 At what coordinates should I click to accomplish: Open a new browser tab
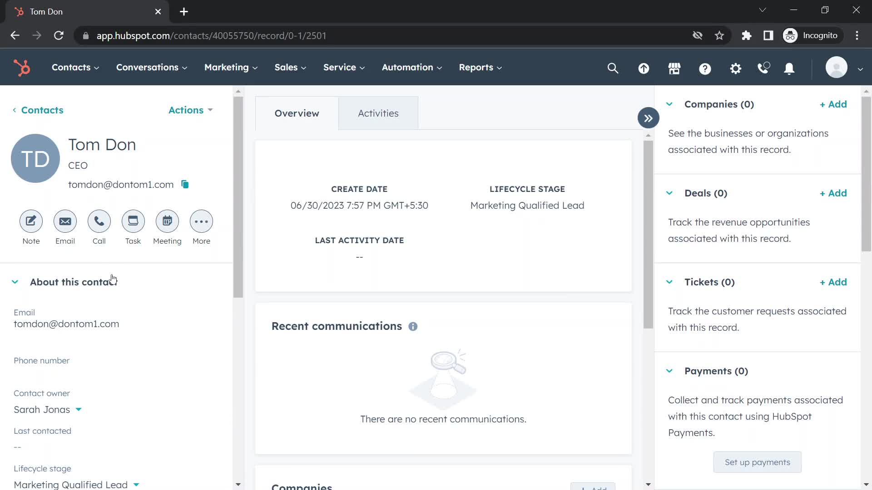(x=184, y=12)
